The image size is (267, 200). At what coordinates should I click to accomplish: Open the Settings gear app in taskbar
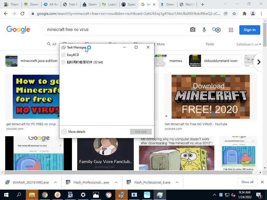pyautogui.click(x=83, y=195)
